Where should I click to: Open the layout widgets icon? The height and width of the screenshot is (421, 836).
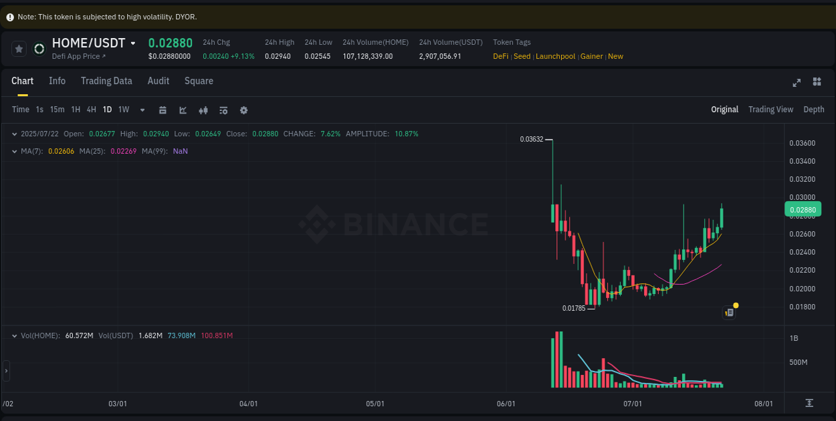(817, 82)
